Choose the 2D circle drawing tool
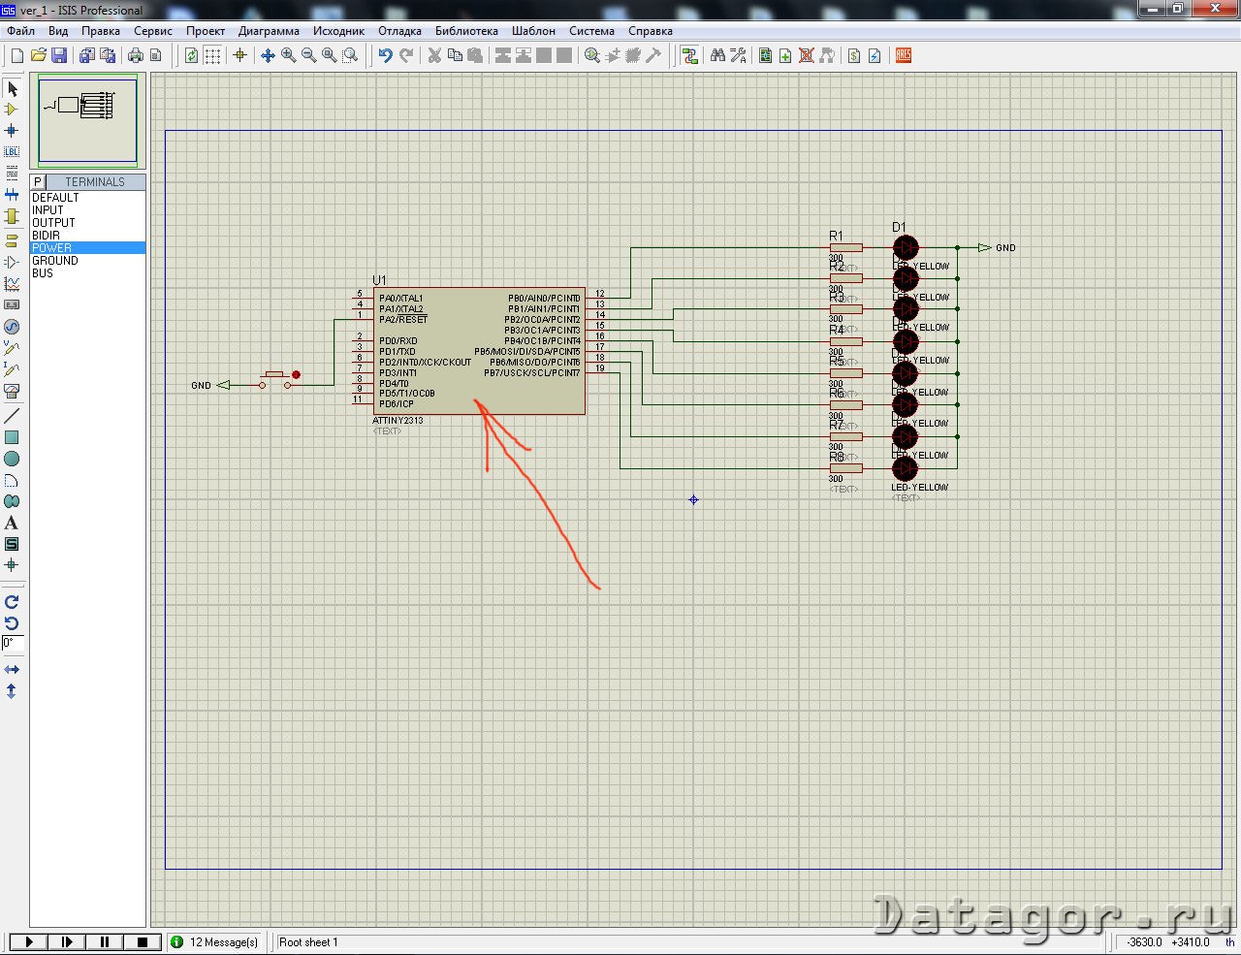Screen dimensions: 1241x955 [x=12, y=459]
